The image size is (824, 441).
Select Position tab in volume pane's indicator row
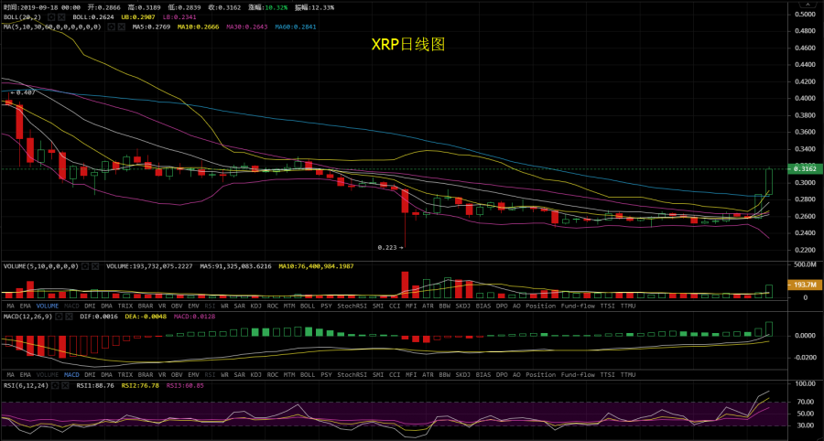pos(541,305)
